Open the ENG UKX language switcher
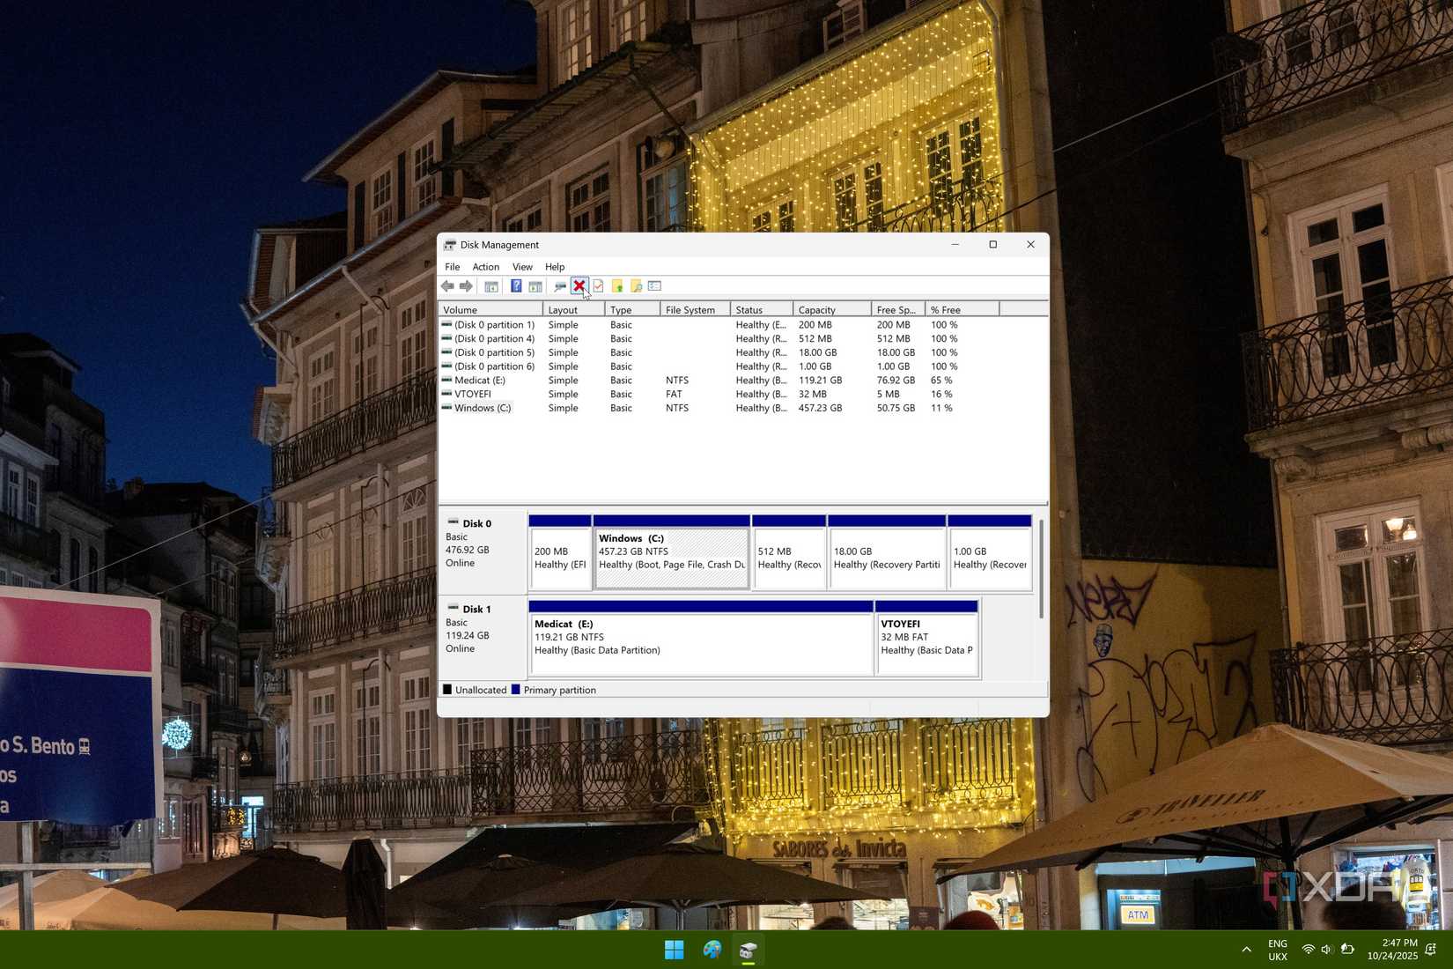This screenshot has height=969, width=1453. point(1278,950)
